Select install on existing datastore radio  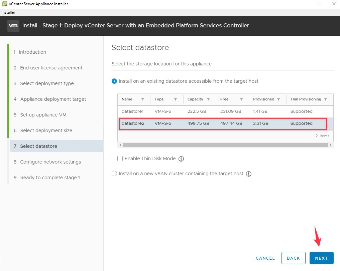pos(114,81)
